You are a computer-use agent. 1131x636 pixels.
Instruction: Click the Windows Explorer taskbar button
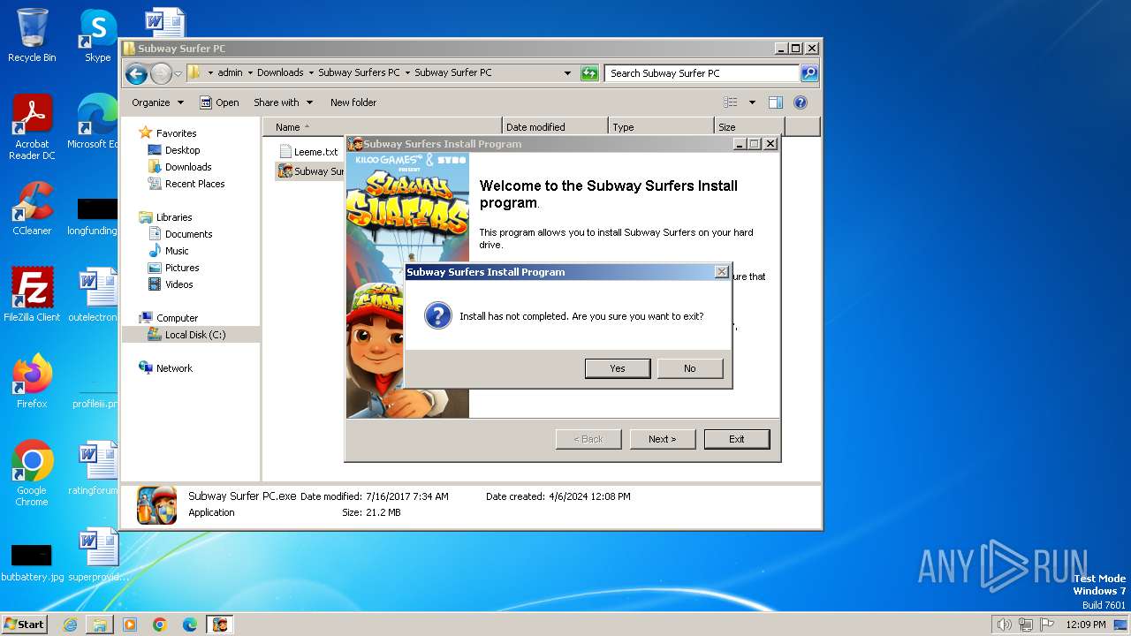100,625
